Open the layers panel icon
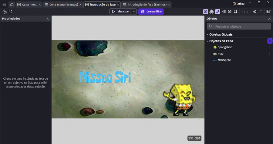 [x=230, y=12]
